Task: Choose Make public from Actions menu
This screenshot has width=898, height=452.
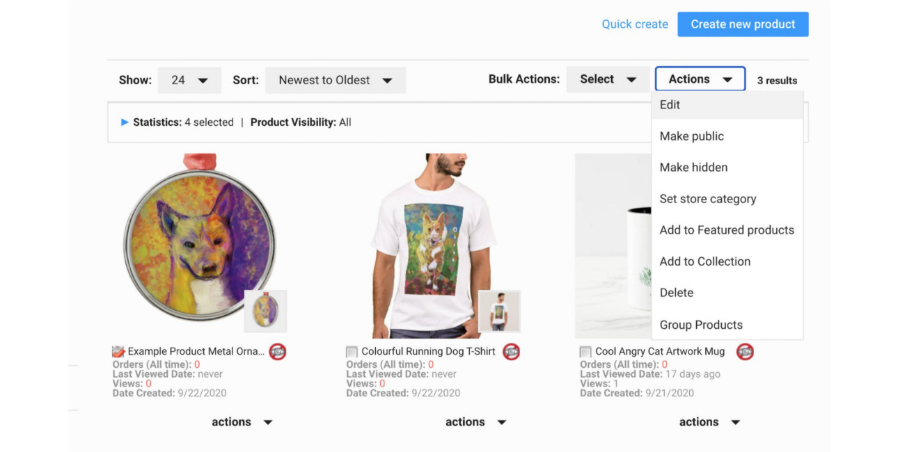Action: click(x=692, y=136)
